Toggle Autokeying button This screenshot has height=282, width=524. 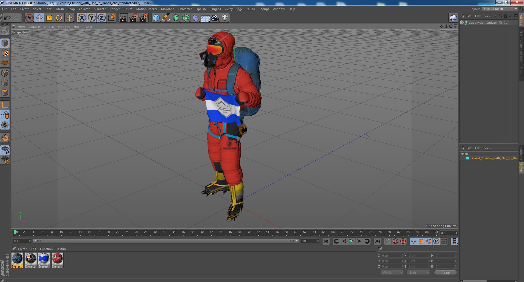(395, 241)
